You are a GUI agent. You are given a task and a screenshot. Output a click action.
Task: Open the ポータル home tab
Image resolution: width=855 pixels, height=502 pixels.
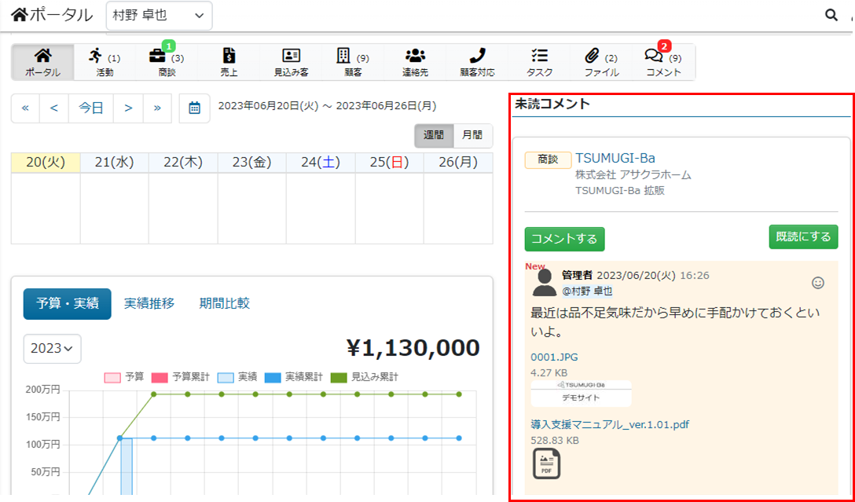[x=42, y=62]
